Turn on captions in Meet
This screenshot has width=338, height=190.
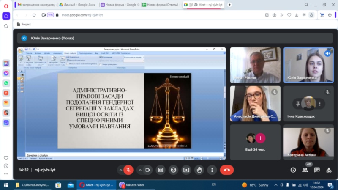click(x=161, y=170)
